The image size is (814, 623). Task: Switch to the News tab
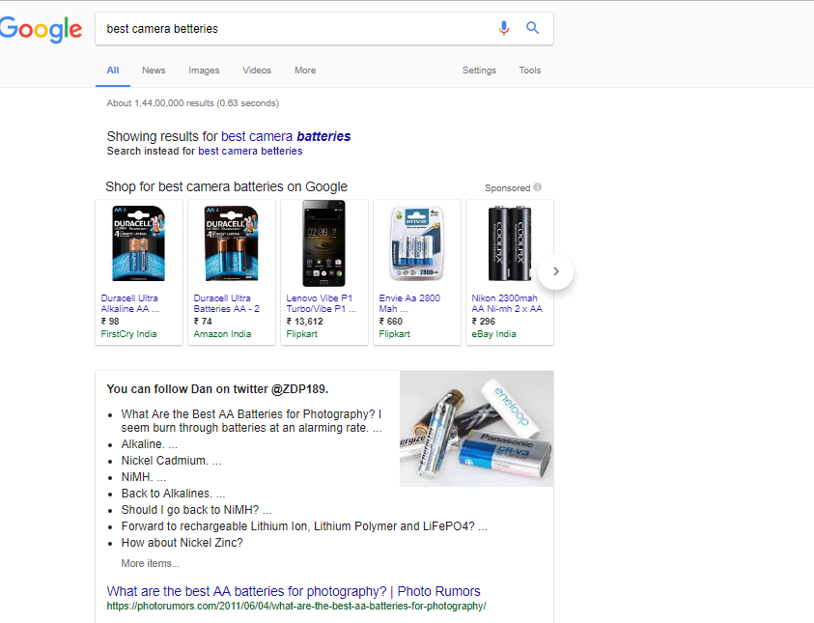pos(154,71)
